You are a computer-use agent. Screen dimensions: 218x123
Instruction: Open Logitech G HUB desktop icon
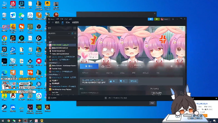[x=39, y=40]
